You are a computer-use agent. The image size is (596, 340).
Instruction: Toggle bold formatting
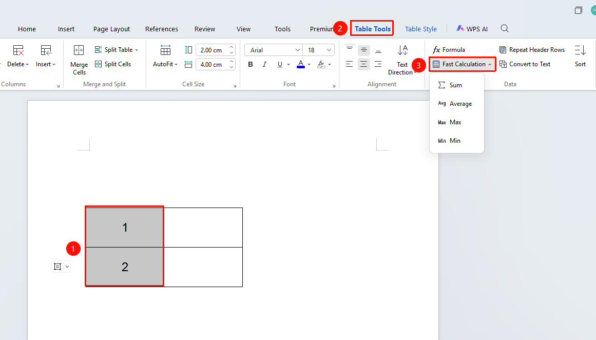tap(250, 64)
